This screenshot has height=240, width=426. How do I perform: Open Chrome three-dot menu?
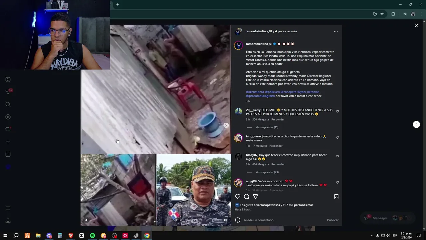[421, 14]
